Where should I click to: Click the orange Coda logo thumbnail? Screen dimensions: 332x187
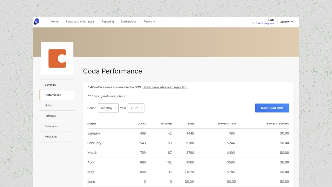point(57,58)
